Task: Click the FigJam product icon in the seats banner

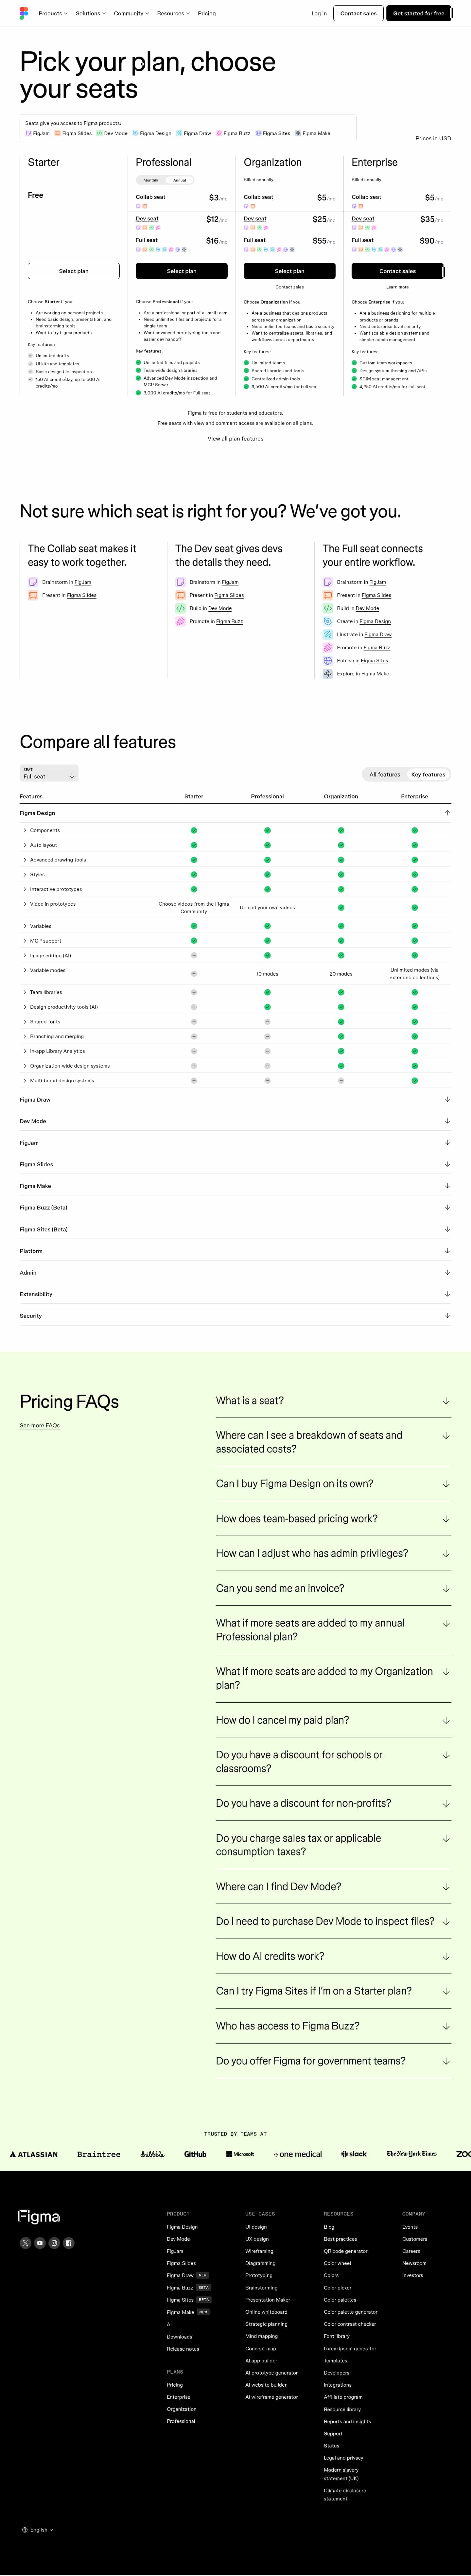Action: tap(29, 133)
